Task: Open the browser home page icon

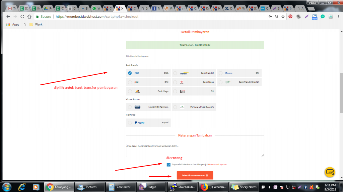Action: click(x=29, y=17)
